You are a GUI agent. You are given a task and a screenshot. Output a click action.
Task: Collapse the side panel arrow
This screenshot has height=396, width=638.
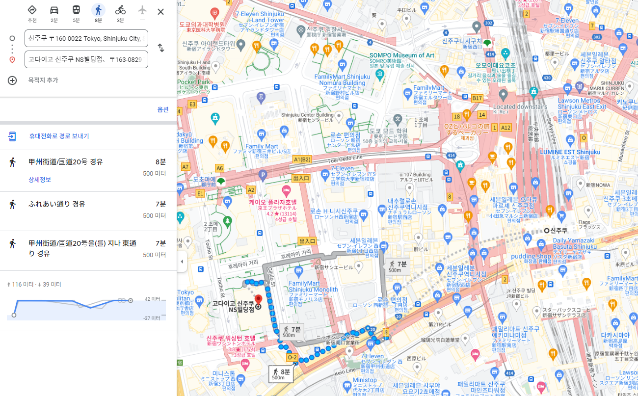click(182, 262)
